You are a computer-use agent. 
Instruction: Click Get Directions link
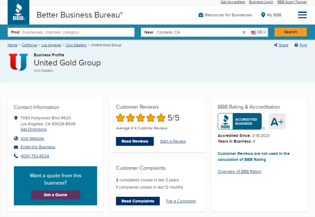point(34,129)
